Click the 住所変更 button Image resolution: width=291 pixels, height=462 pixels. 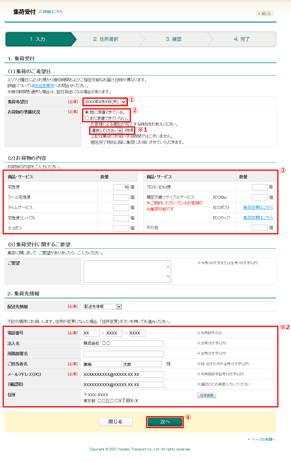tap(207, 395)
